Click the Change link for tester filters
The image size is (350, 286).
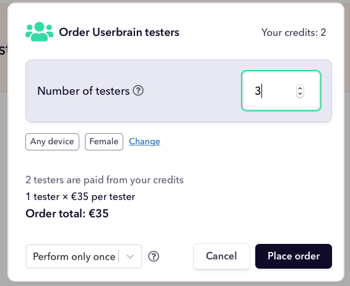tap(144, 141)
